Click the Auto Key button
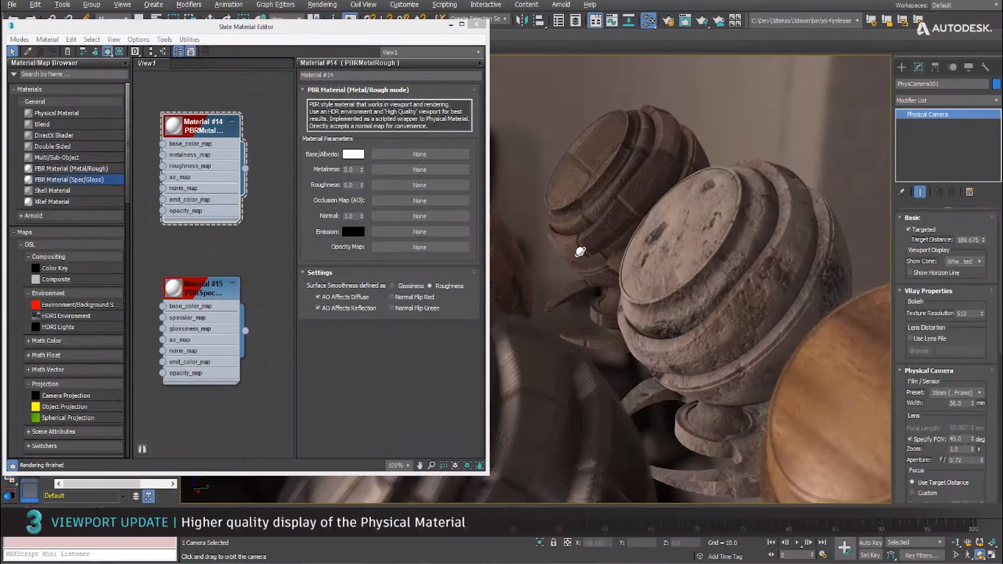This screenshot has height=564, width=1003. pos(870,543)
